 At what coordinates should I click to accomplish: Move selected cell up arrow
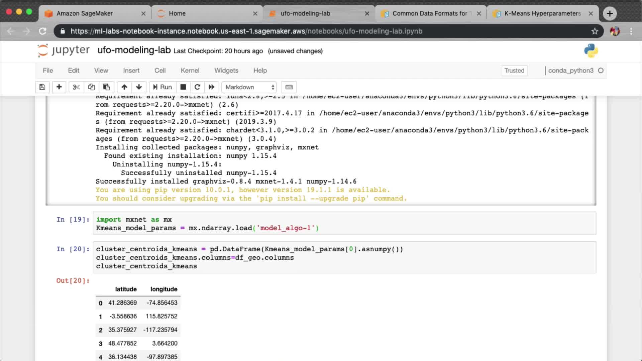pos(124,87)
